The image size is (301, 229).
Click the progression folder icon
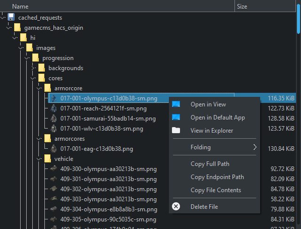pos(36,58)
